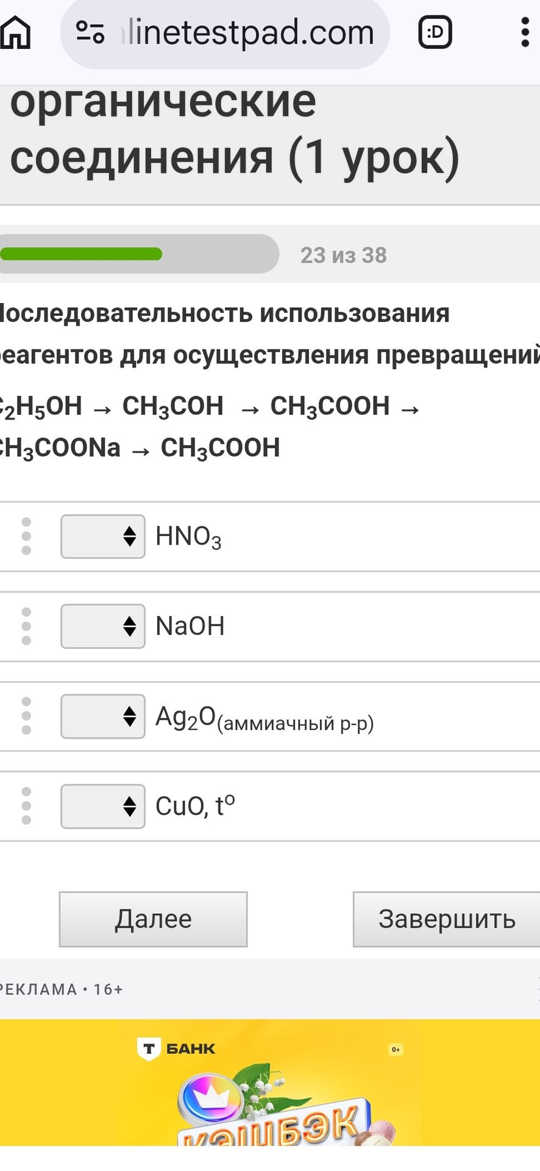The width and height of the screenshot is (540, 1171).
Task: Grab drag handle beside HNO3
Action: click(x=26, y=537)
